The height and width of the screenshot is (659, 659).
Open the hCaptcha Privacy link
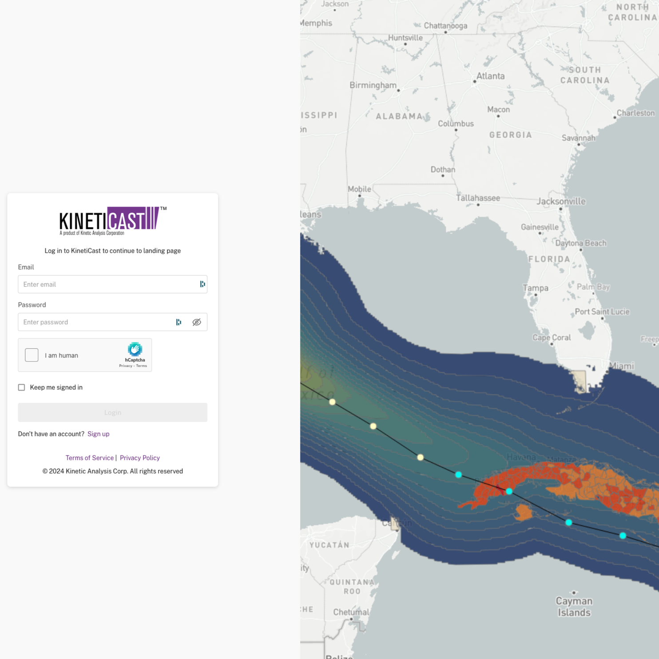[126, 366]
